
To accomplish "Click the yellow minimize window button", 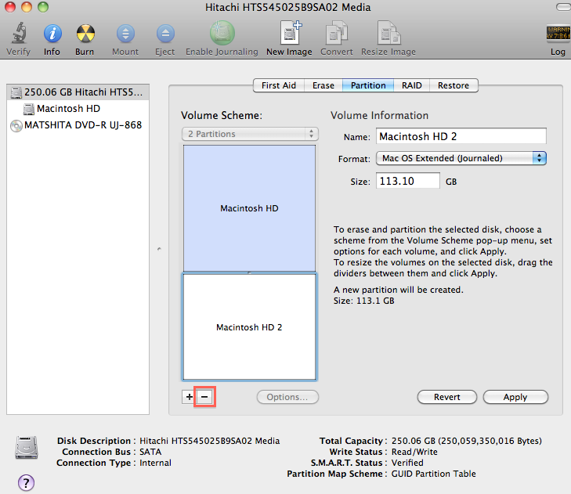I will point(27,7).
